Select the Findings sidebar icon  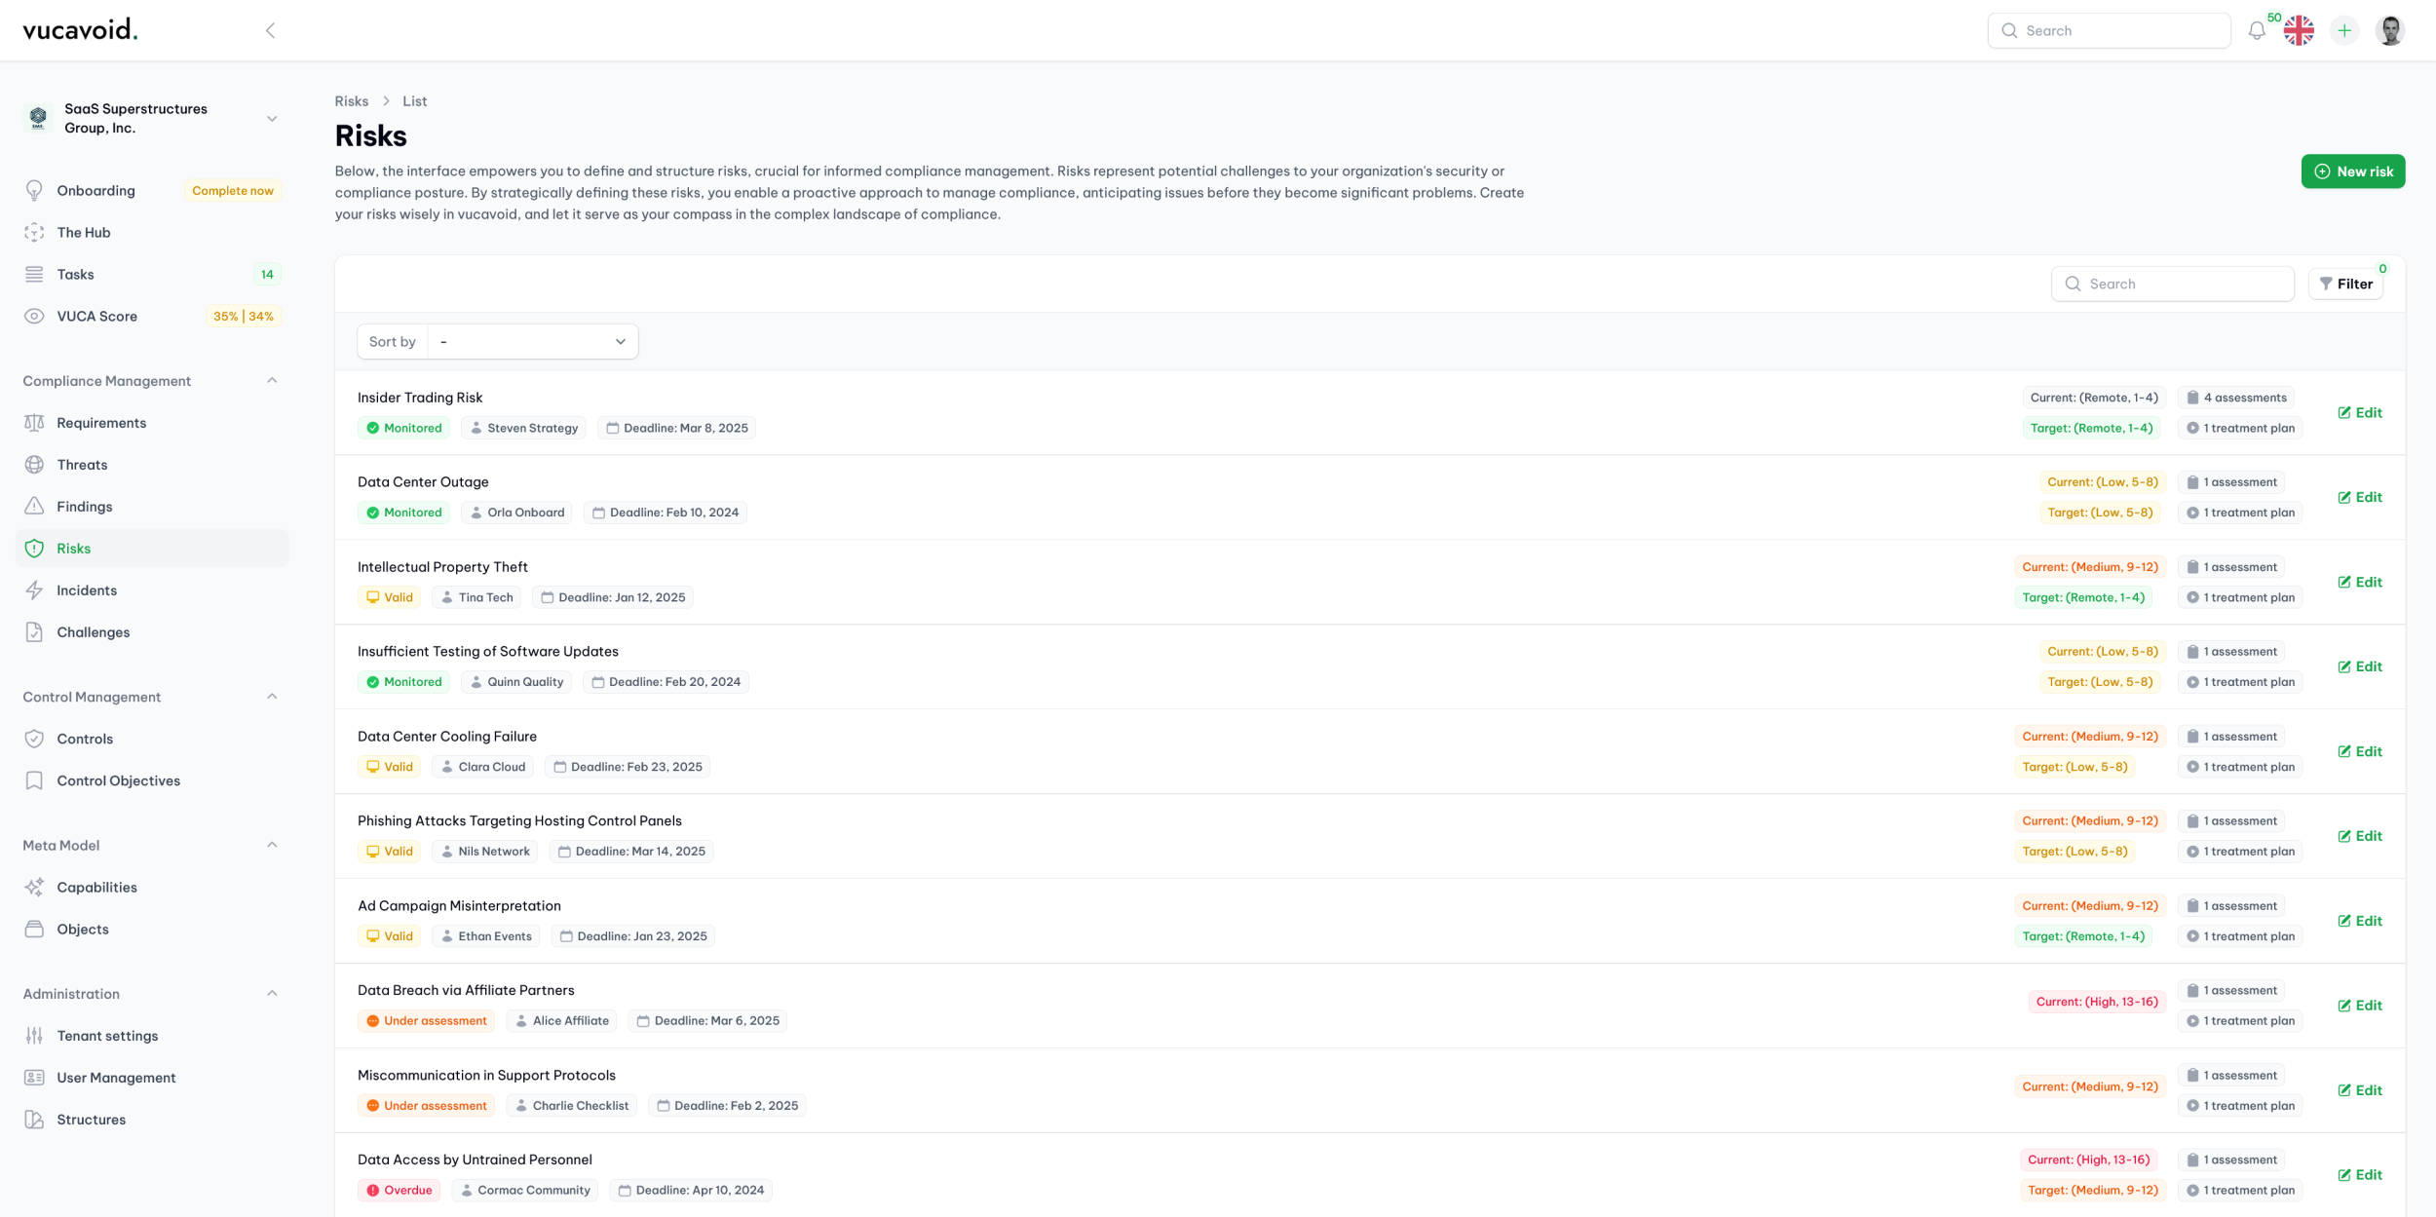coord(34,506)
